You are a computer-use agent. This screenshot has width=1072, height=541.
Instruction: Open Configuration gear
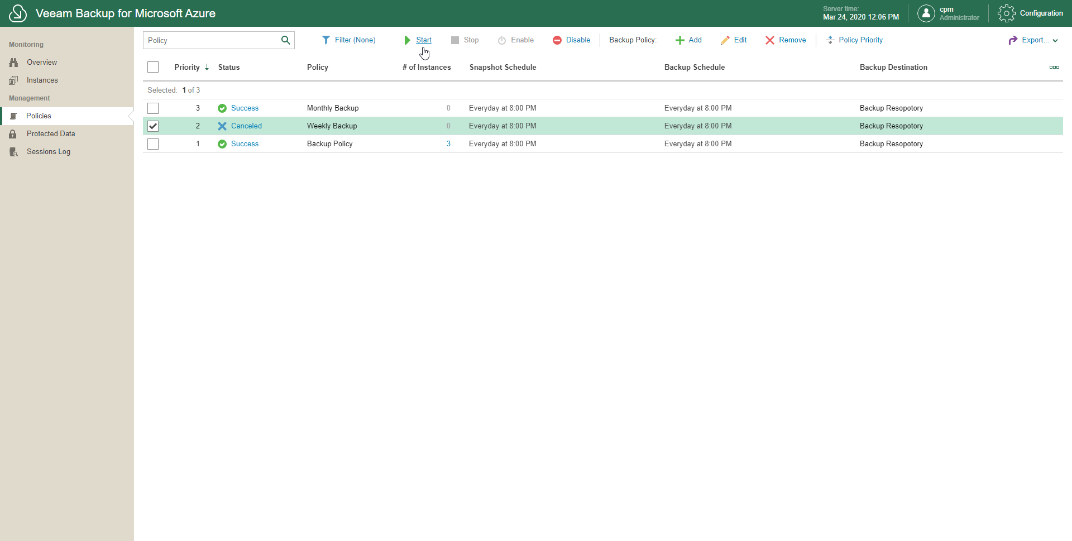[1031, 13]
